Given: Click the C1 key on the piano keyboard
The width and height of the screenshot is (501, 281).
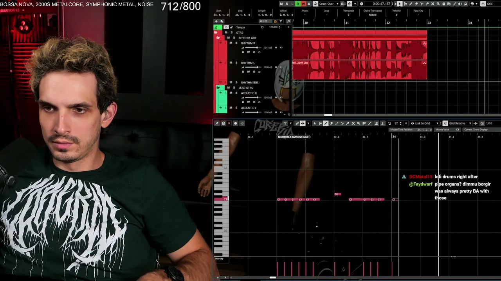Looking at the screenshot, I should click(x=221, y=199).
